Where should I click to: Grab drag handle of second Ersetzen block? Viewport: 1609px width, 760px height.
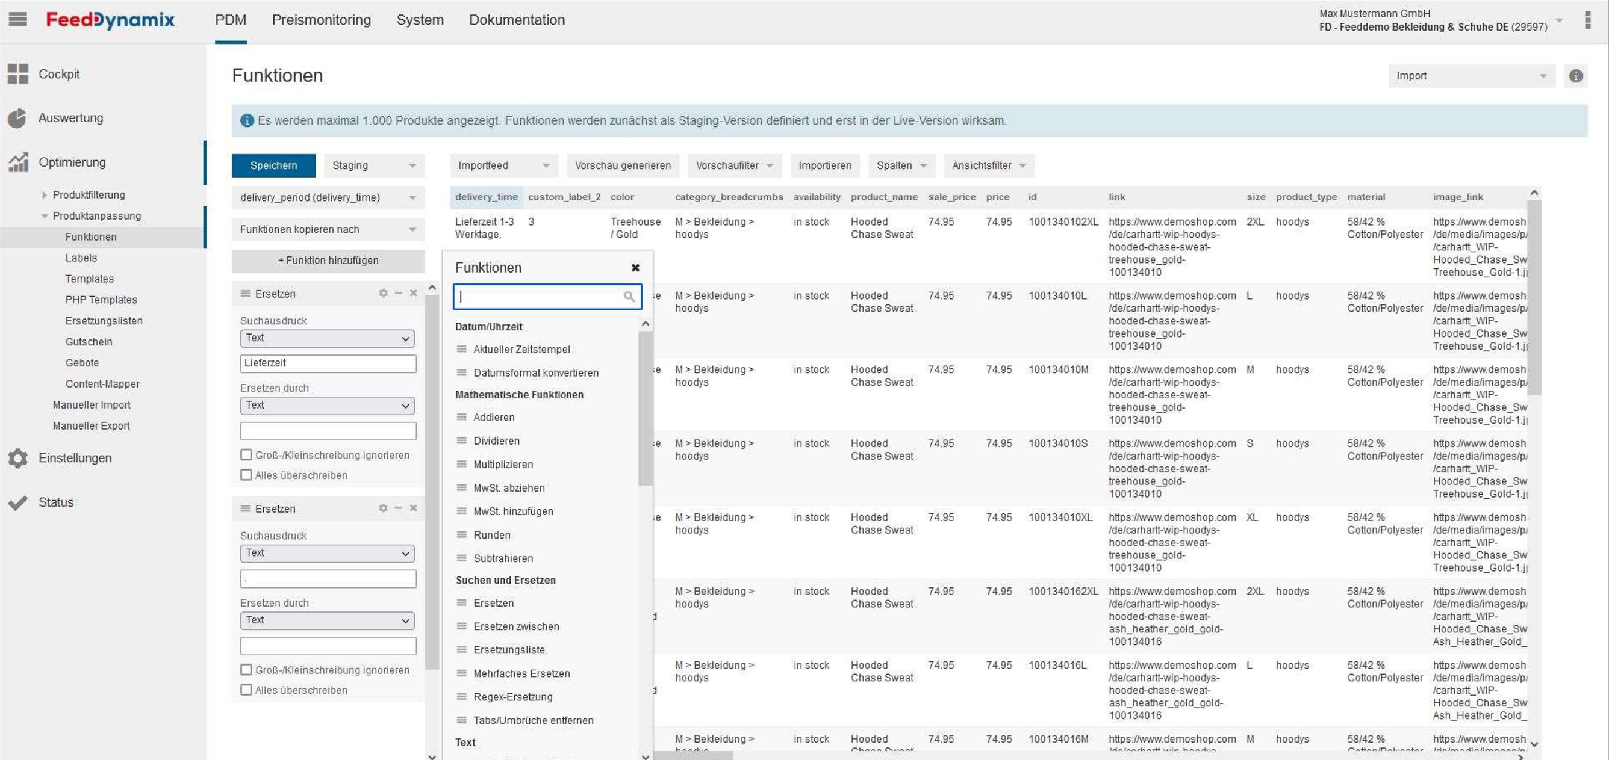point(246,508)
